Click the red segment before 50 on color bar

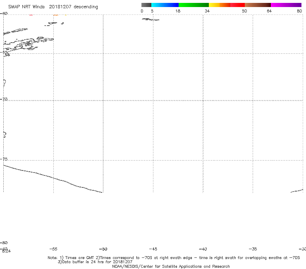pyautogui.click(x=237, y=5)
